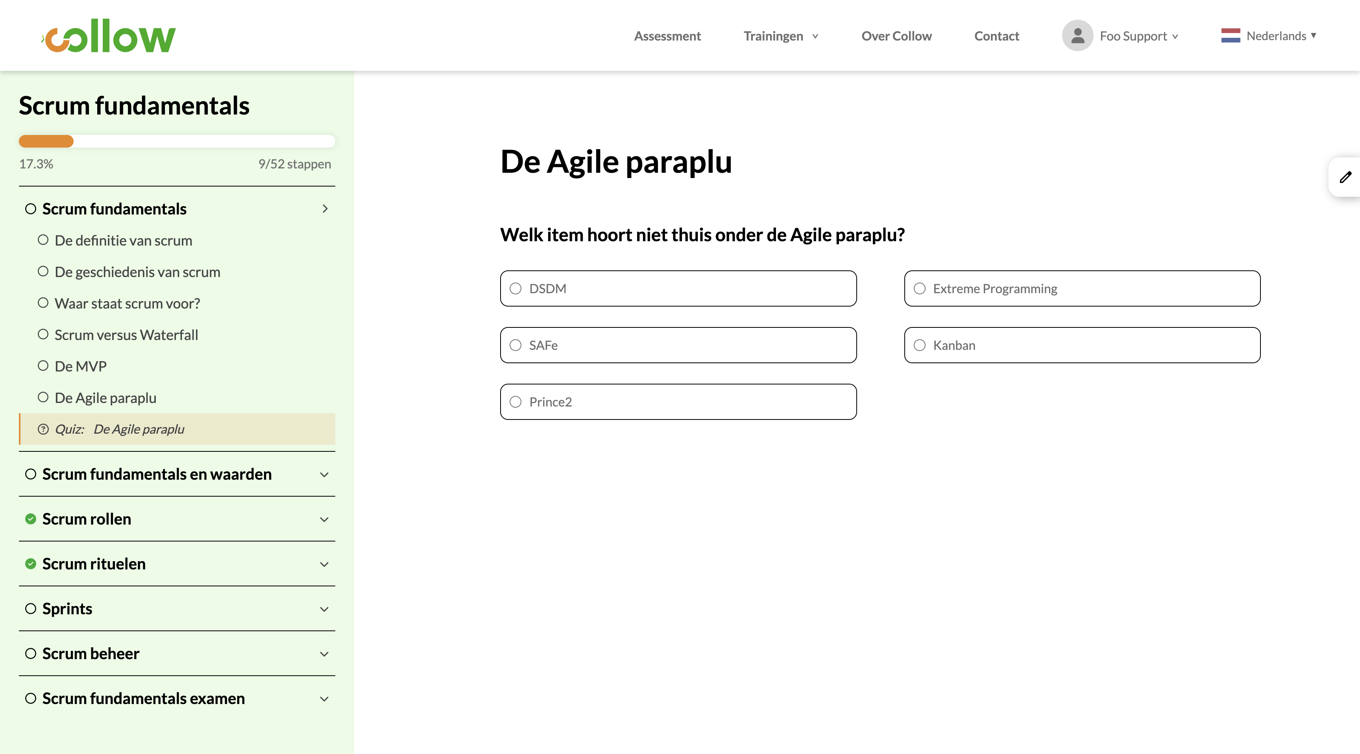1360x754 pixels.
Task: Click the quiz question-mark icon
Action: 43,429
